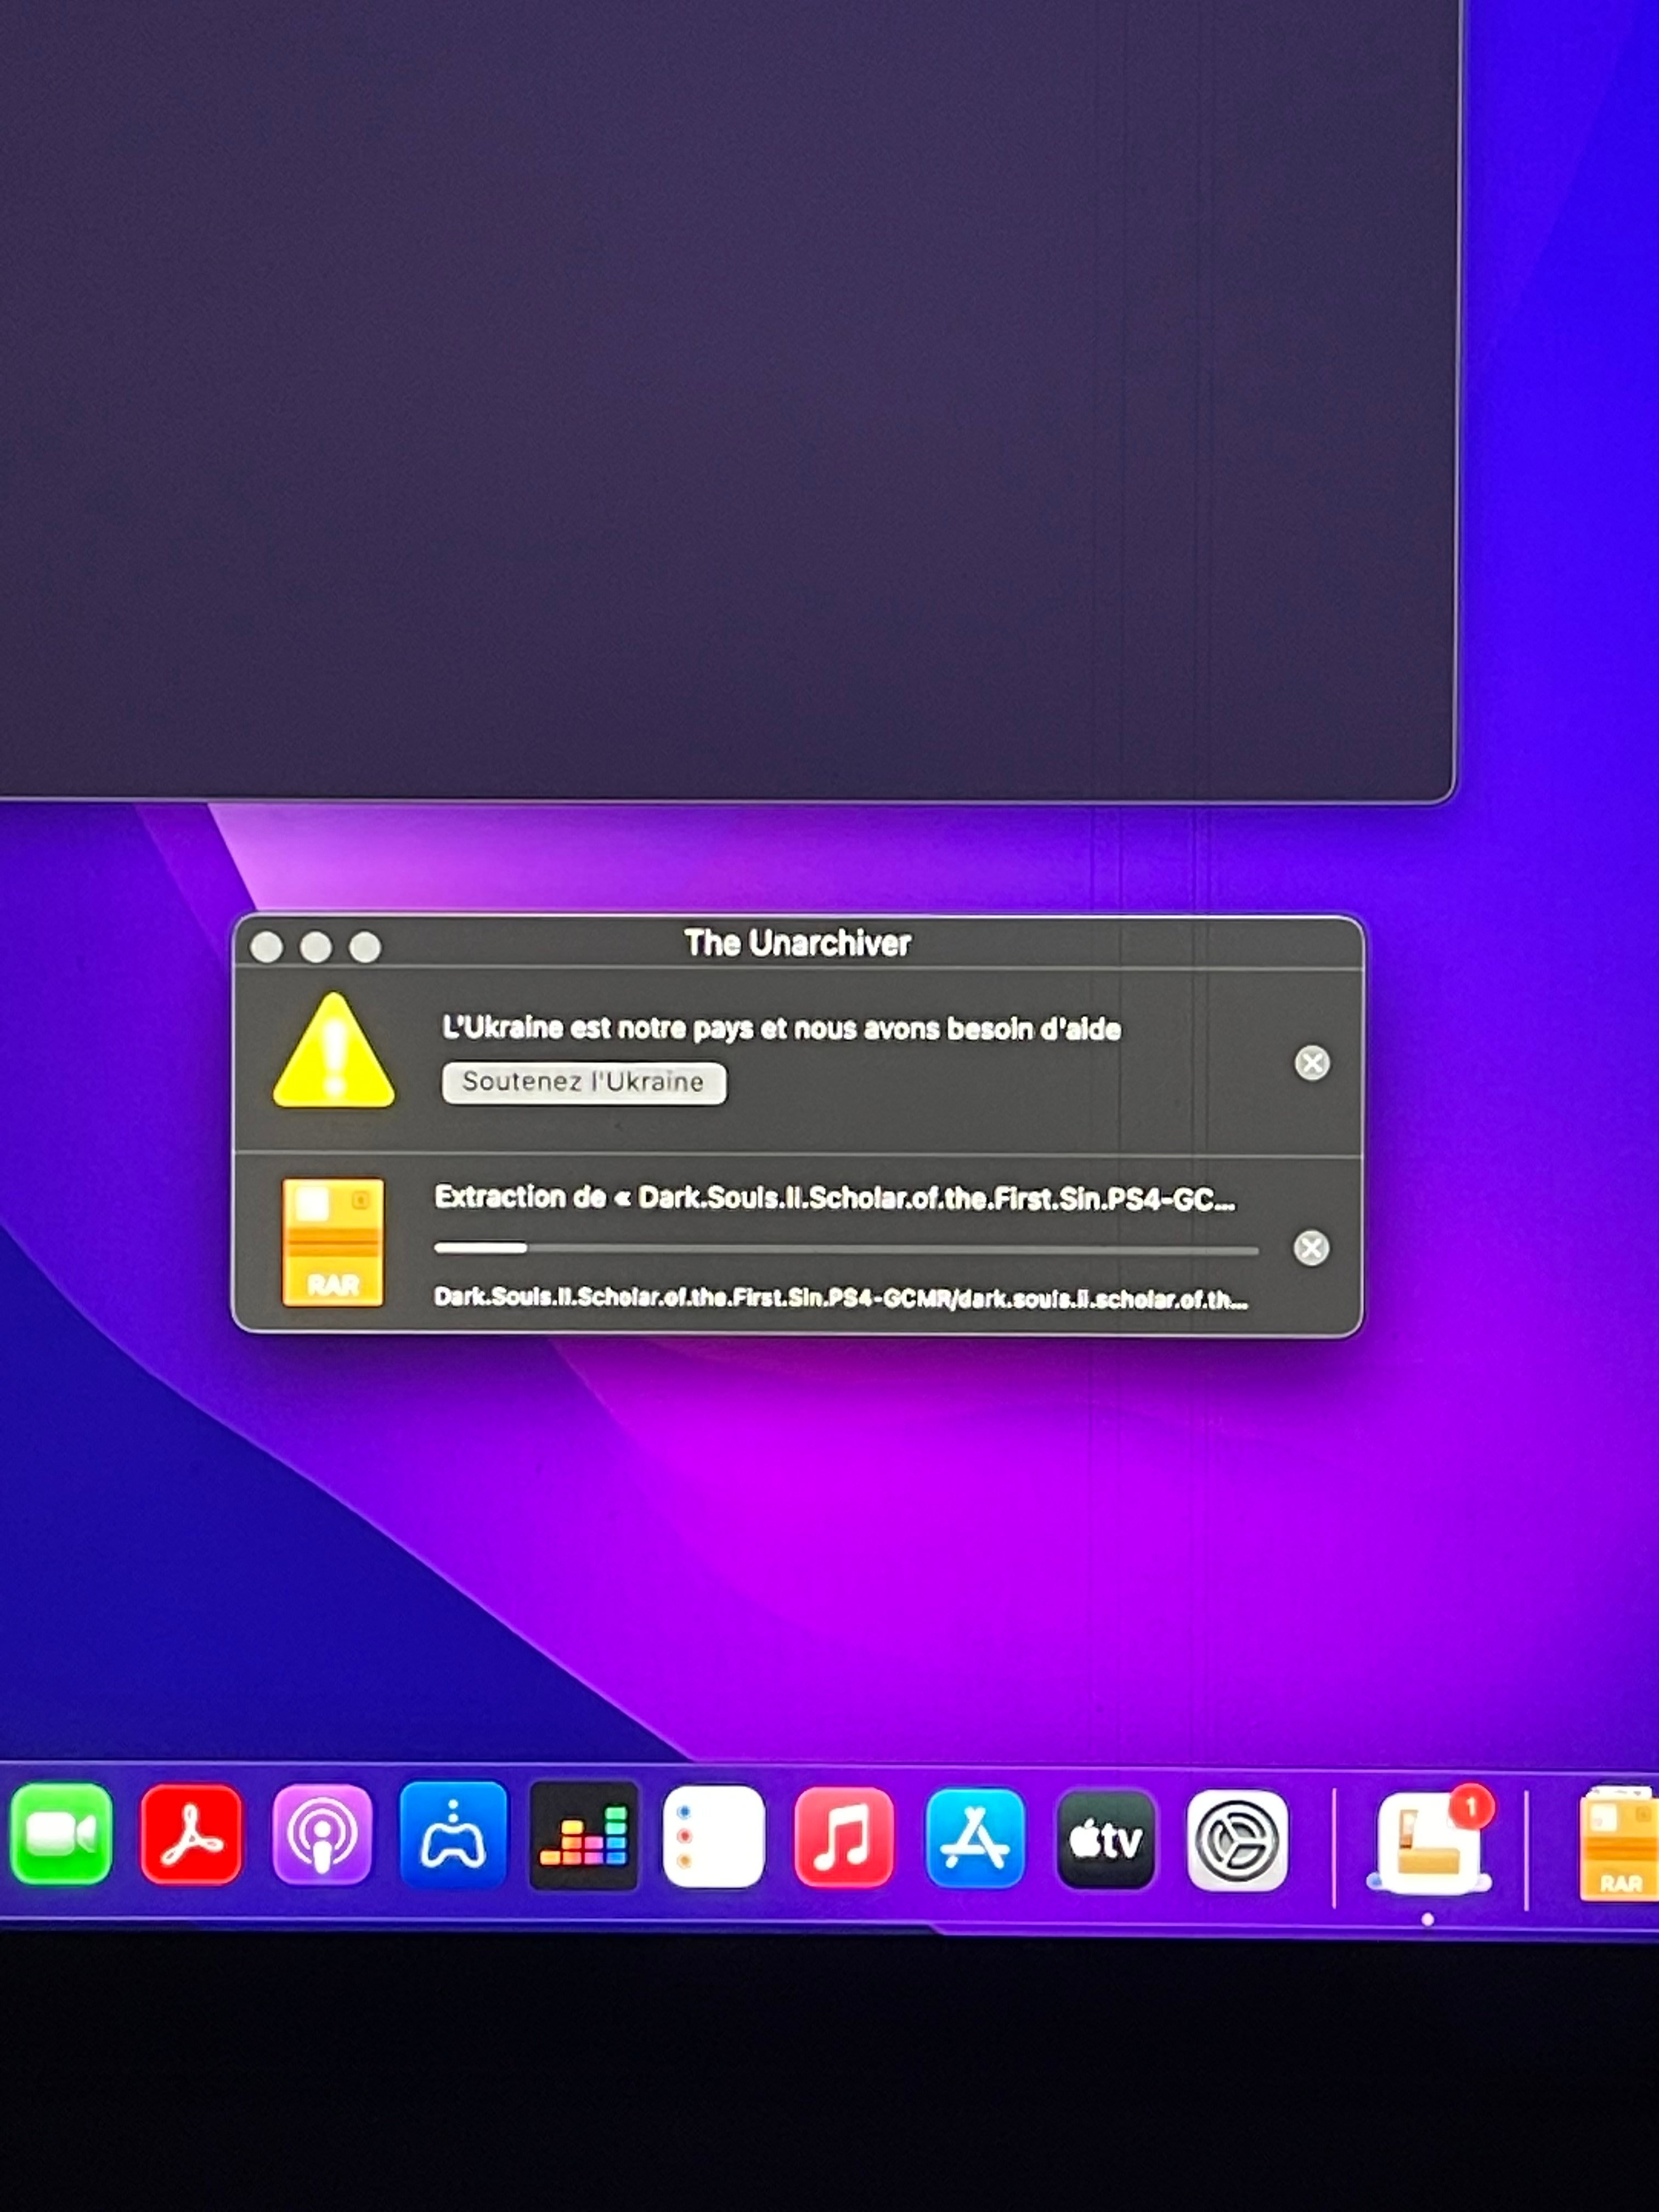Open the Reminders app
The image size is (1659, 2212).
(x=714, y=1837)
